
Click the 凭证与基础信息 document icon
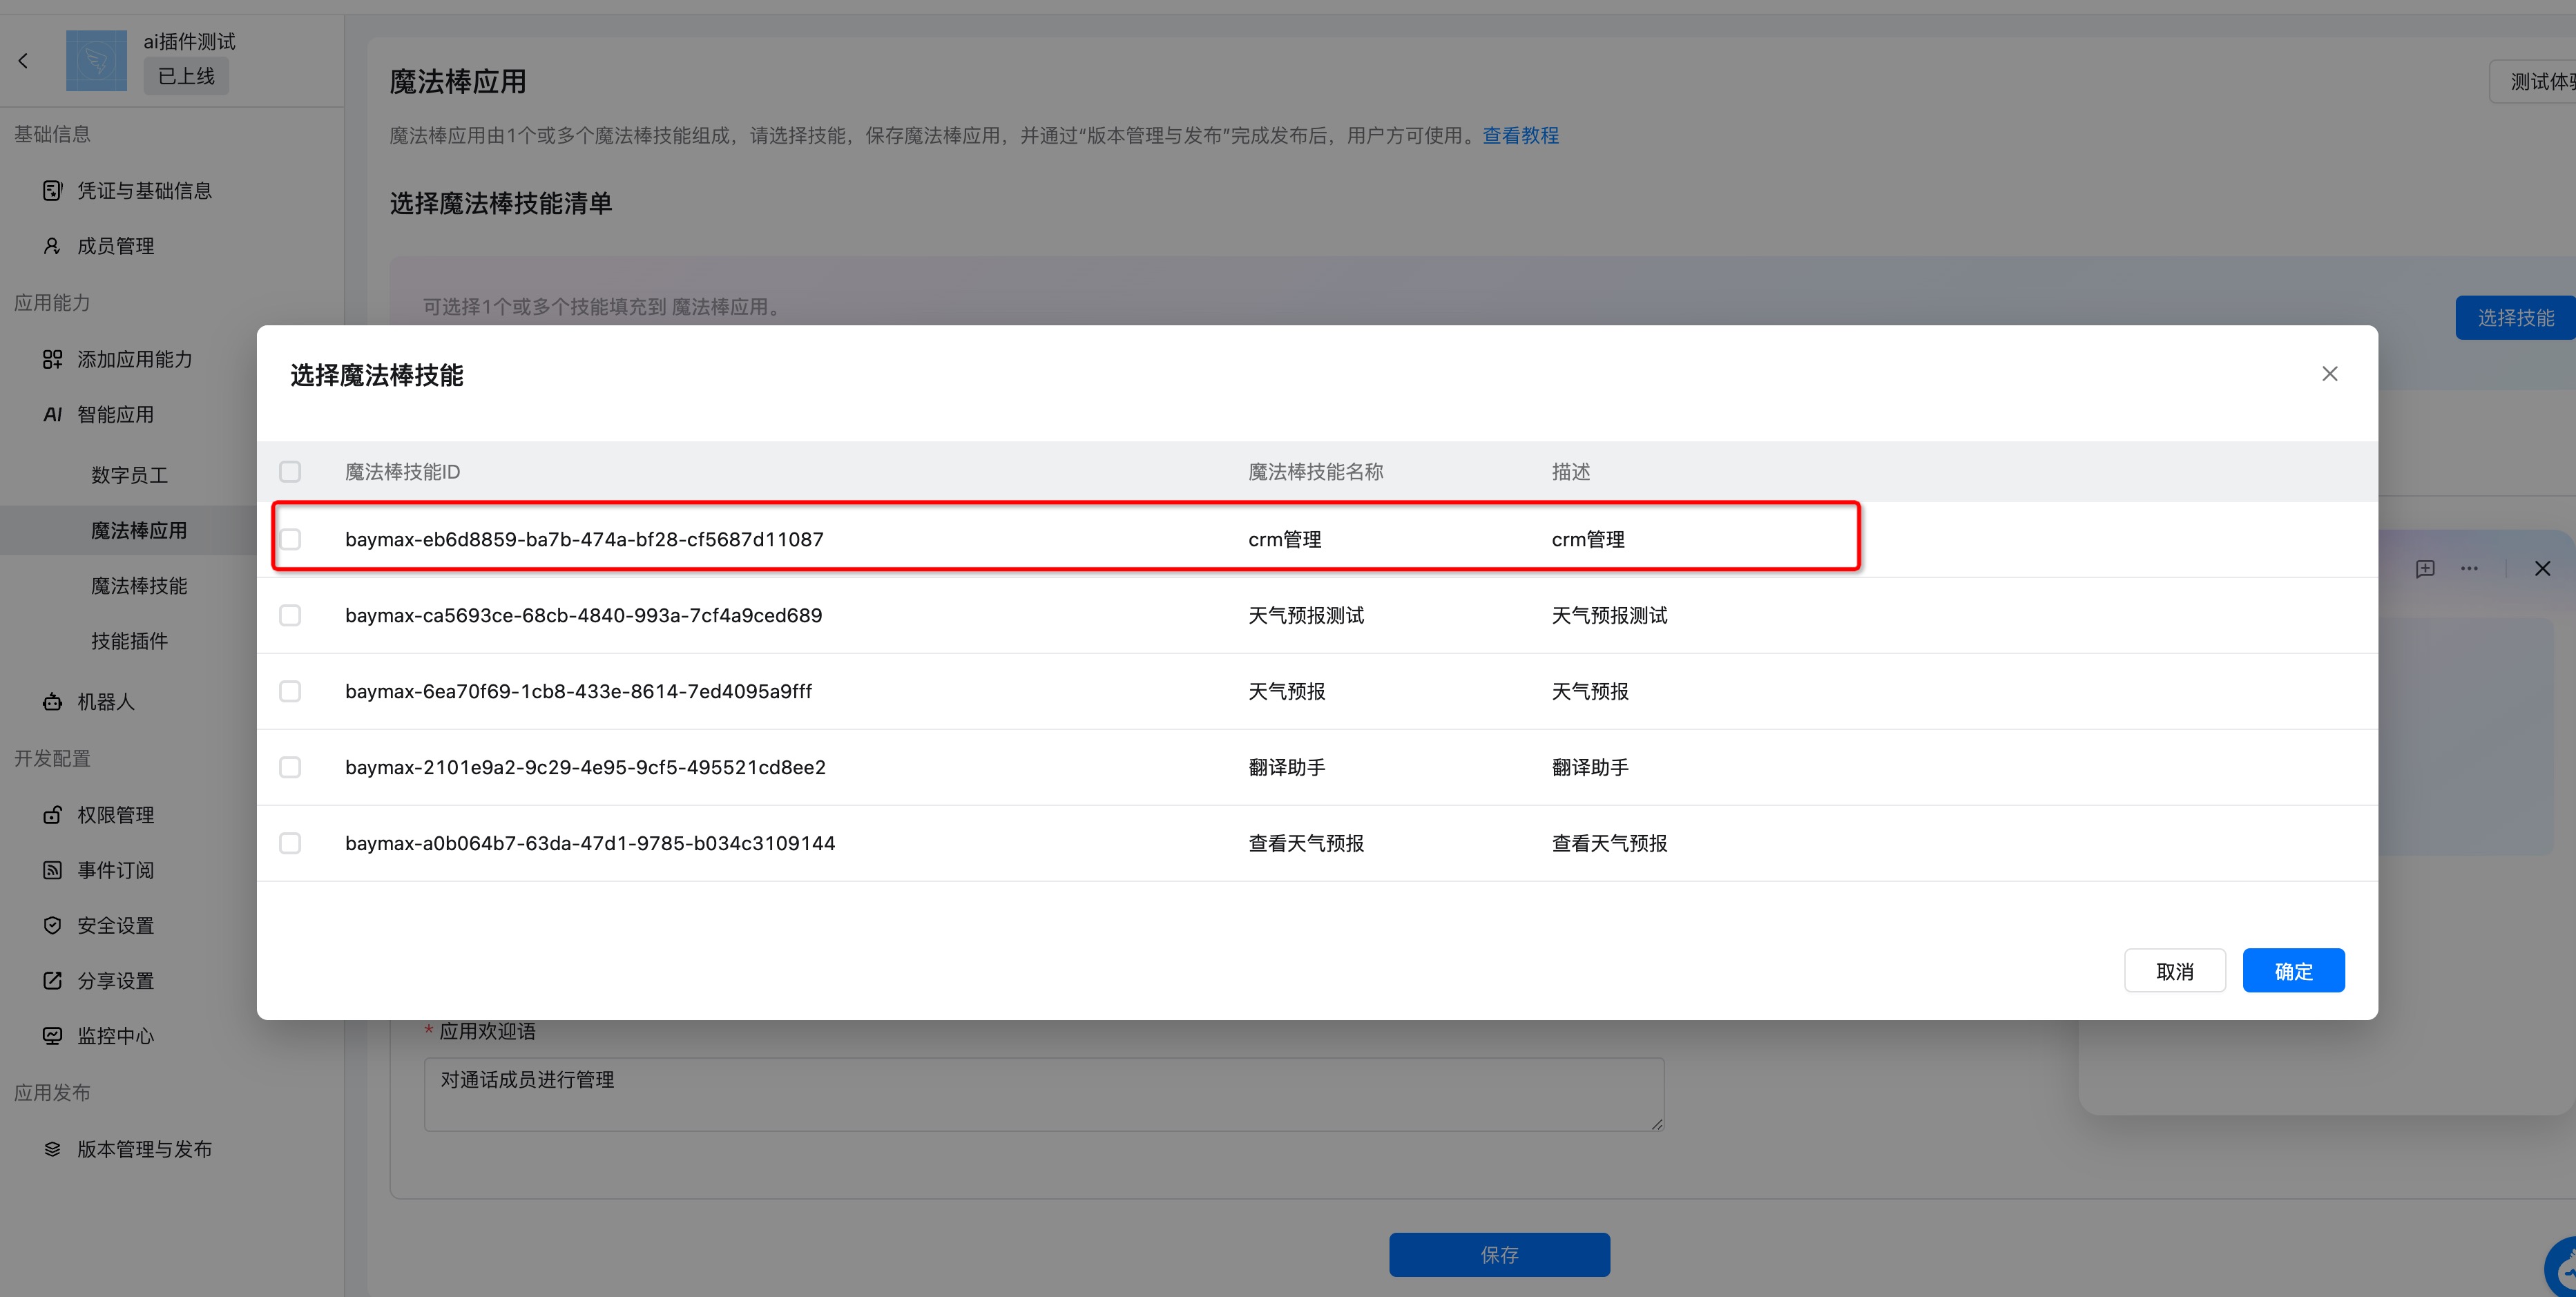point(52,190)
